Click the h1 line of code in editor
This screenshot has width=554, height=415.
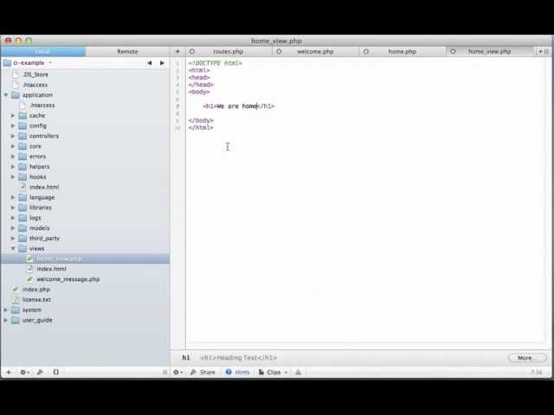(x=239, y=105)
